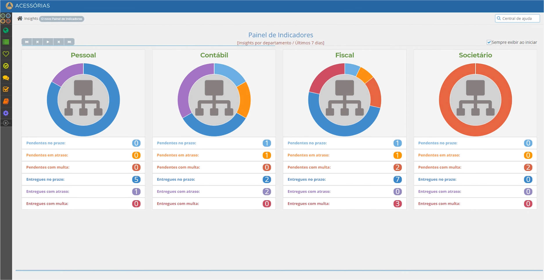The width and height of the screenshot is (544, 280).
Task: Open the heart icon in sidebar
Action: coord(6,54)
